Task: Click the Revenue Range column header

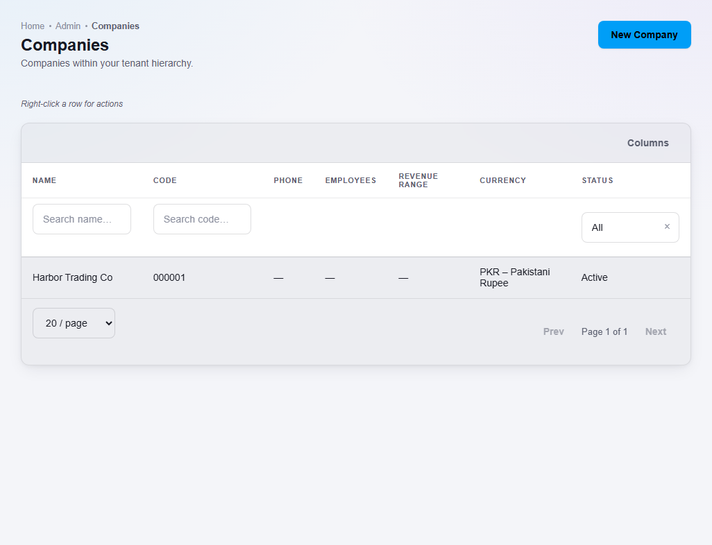Action: coord(418,180)
